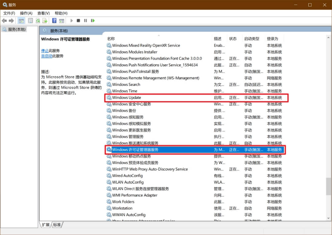Viewport: 332px width, 235px height.
Task: Click the Show/Hide Console Tree toolbar icon
Action: click(21, 21)
